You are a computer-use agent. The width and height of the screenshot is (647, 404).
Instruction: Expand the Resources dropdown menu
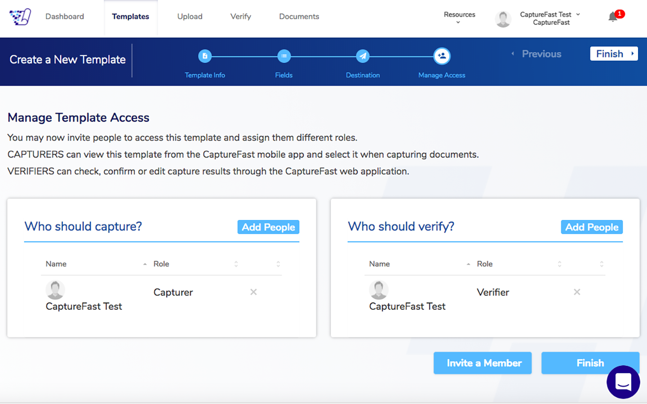459,18
